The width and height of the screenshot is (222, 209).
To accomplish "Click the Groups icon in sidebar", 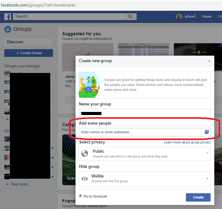I will point(8,29).
